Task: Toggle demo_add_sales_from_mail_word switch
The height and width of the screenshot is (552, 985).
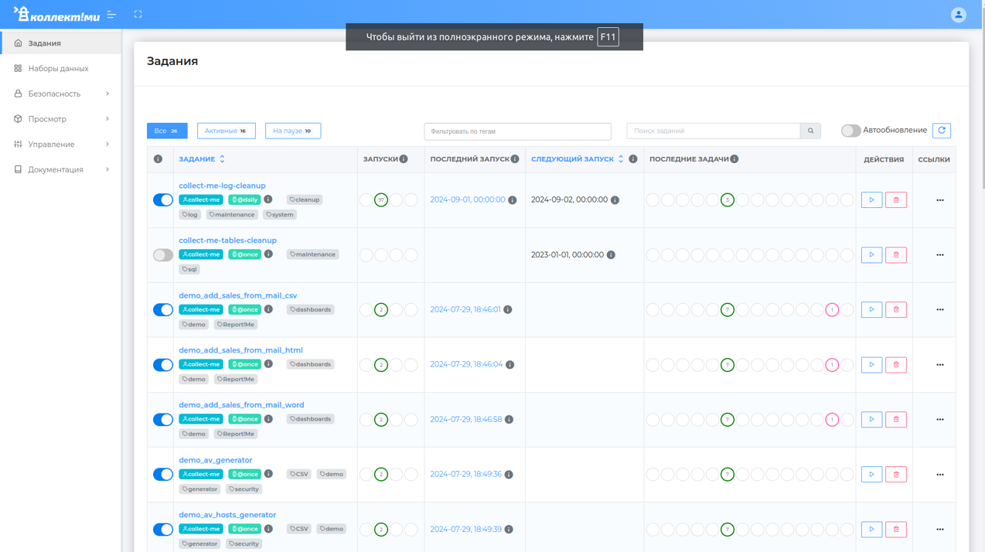Action: (x=163, y=420)
